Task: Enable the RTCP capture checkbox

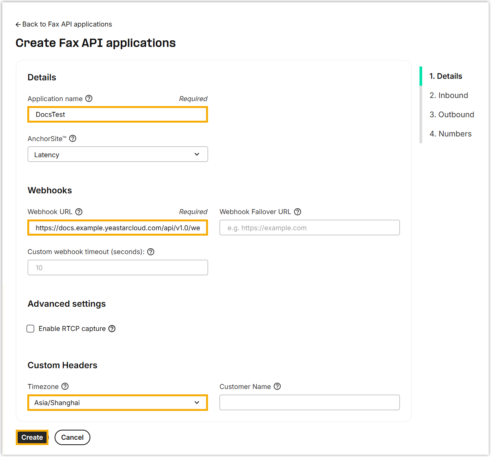Action: 31,329
